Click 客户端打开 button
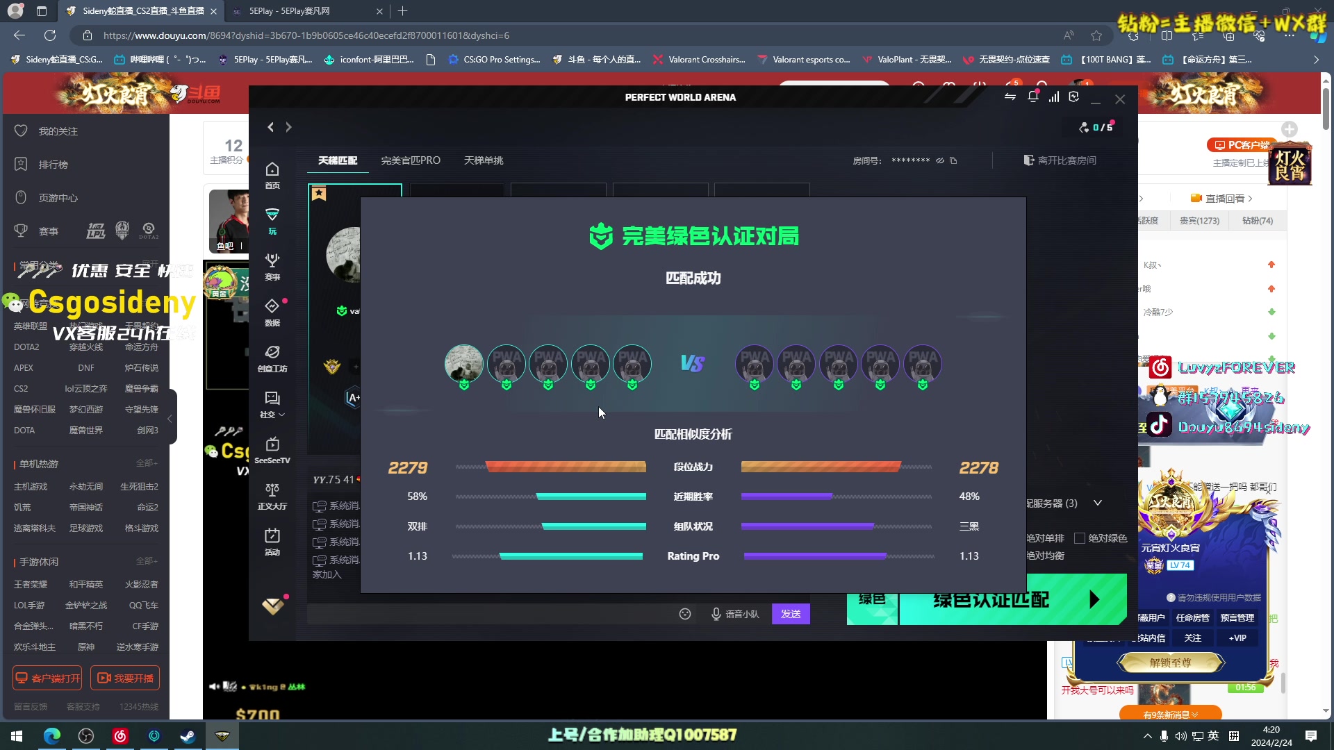 [x=47, y=678]
